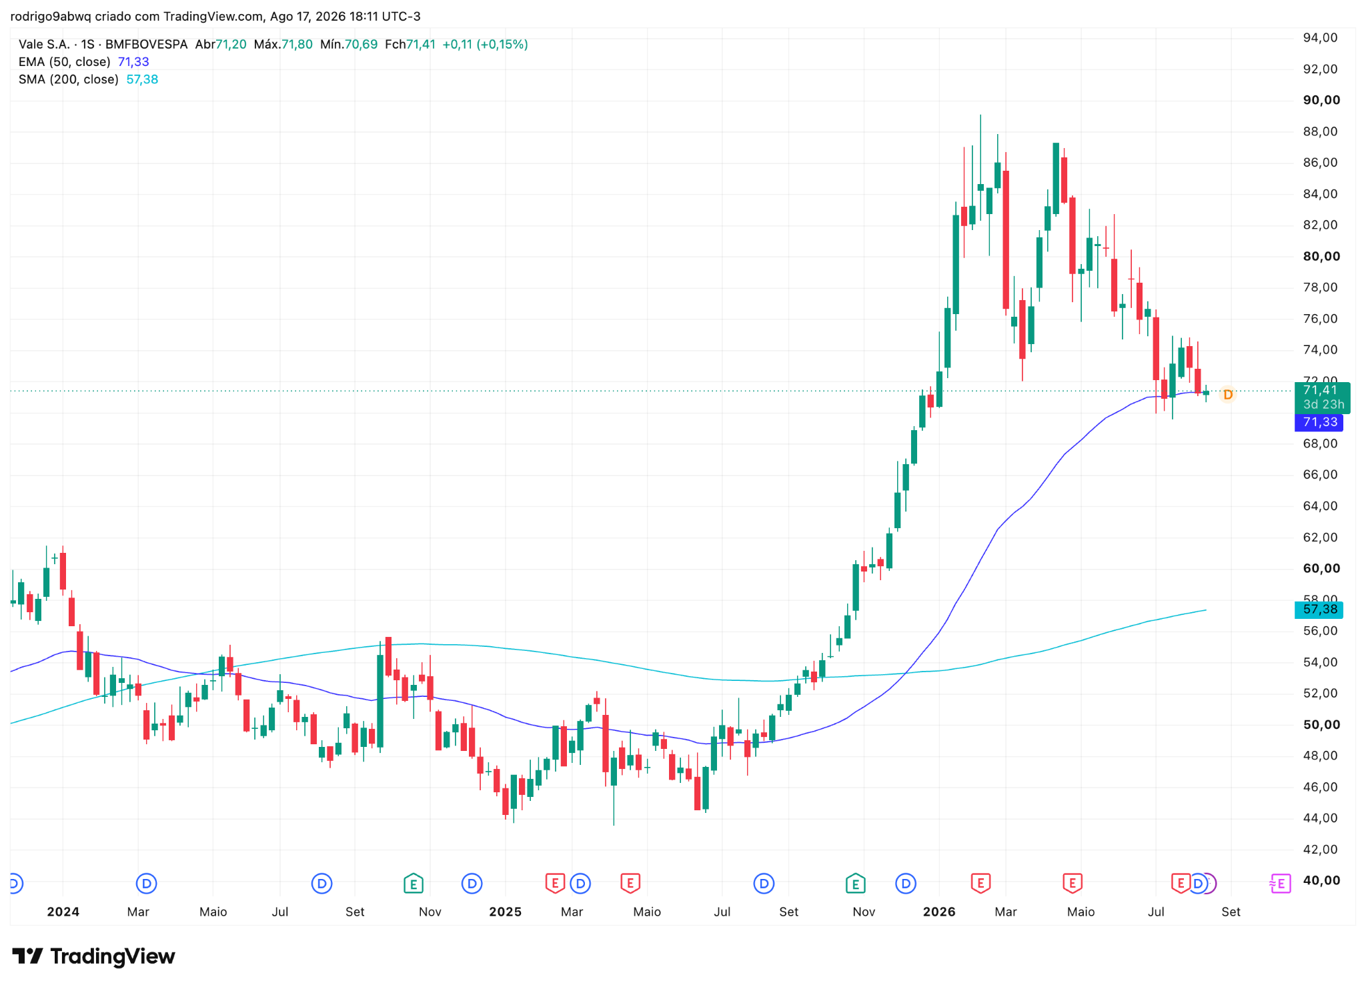Viewport: 1366px width, 987px height.
Task: Click the 2024 year label on time axis
Action: click(63, 912)
